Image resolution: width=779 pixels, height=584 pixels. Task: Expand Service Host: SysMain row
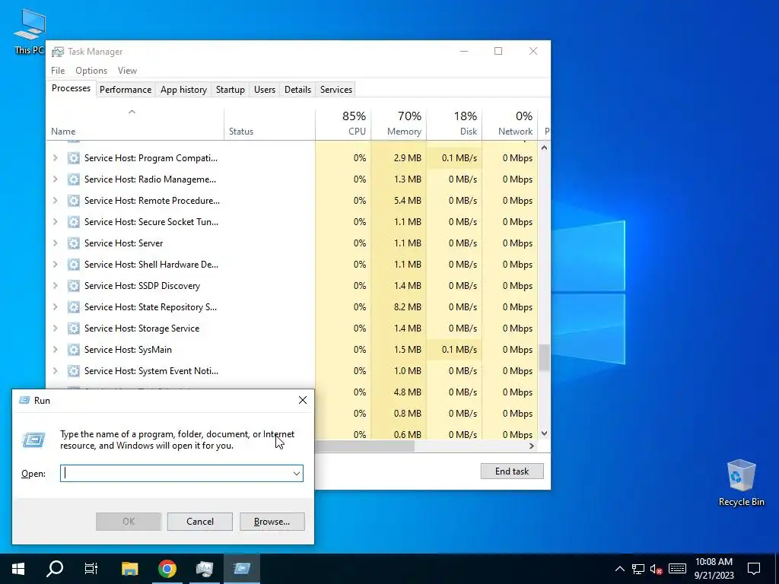55,350
